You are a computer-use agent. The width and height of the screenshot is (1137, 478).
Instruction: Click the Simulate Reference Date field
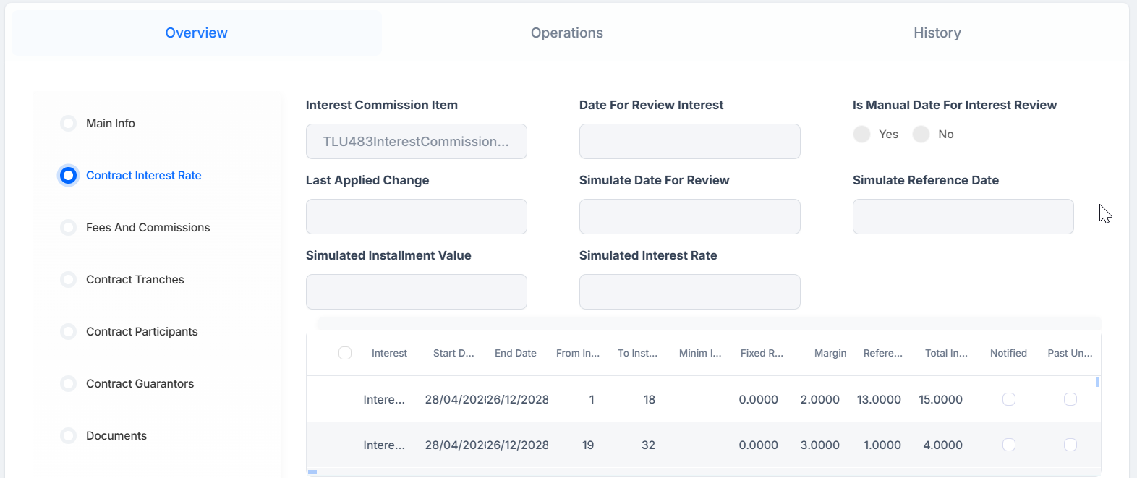[x=963, y=216]
